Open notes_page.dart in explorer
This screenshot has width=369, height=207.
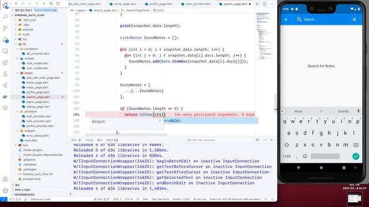[x=37, y=87]
